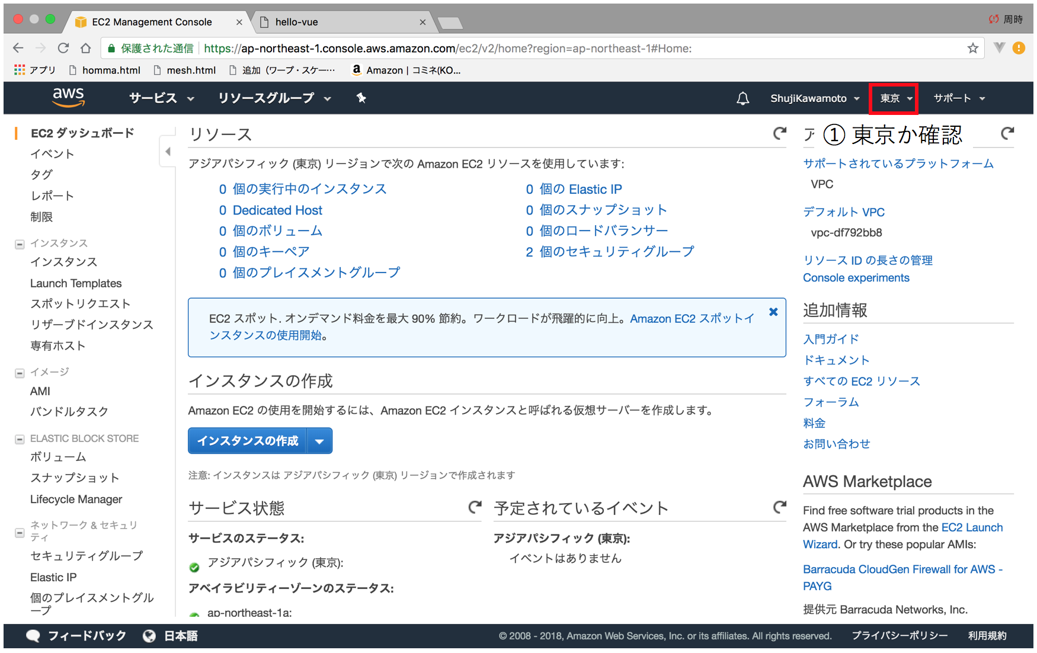Open the homma.html bookmark
Screen dimensions: 1037x653
105,70
